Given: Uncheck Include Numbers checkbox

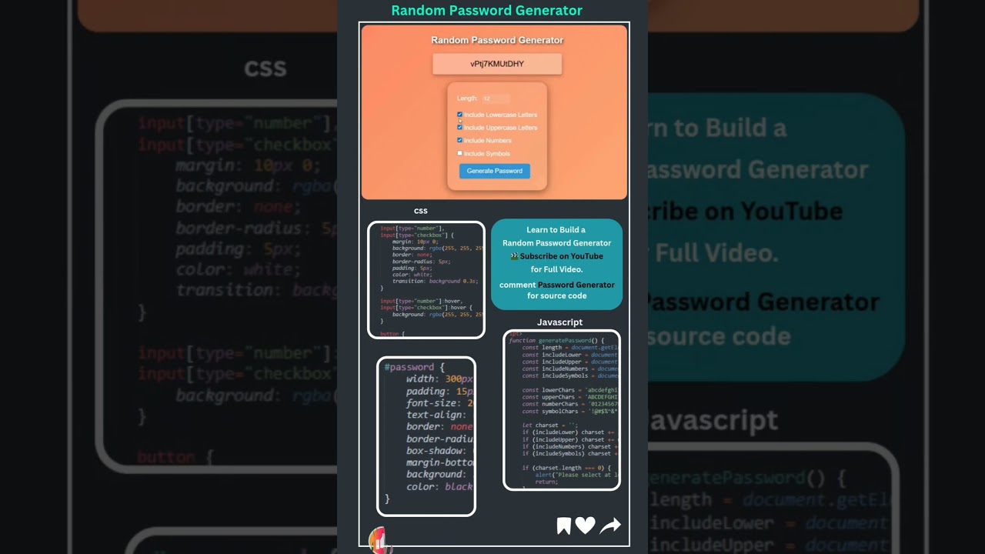Looking at the screenshot, I should coord(460,140).
